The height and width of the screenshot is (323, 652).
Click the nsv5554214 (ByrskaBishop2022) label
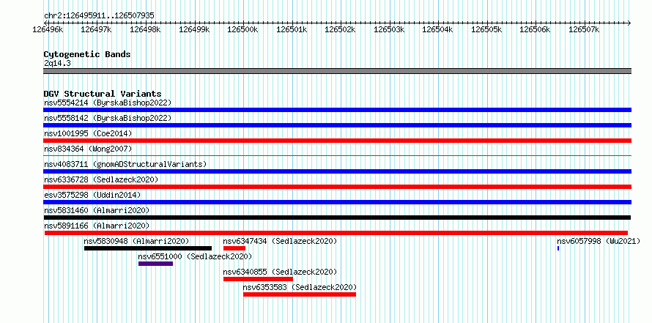tap(107, 103)
